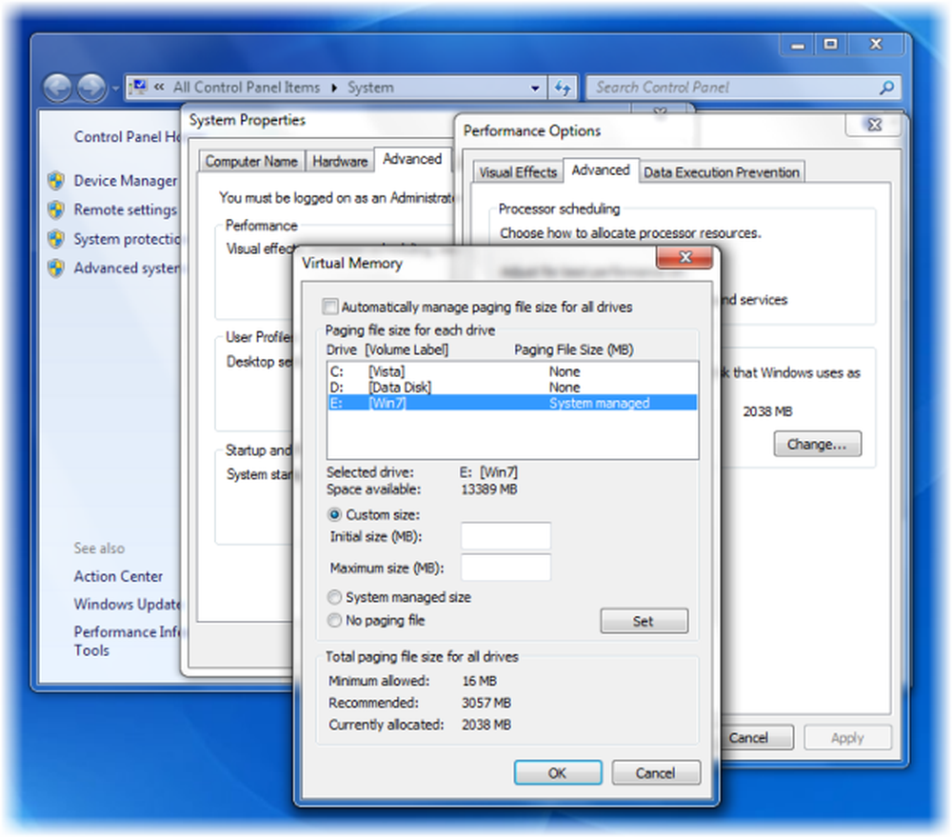Click the search magnifier icon
The image size is (952, 837).
pos(886,88)
